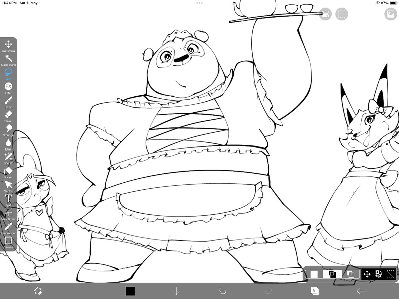Select the Special tool
The height and width of the screenshot is (299, 399).
click(8, 158)
